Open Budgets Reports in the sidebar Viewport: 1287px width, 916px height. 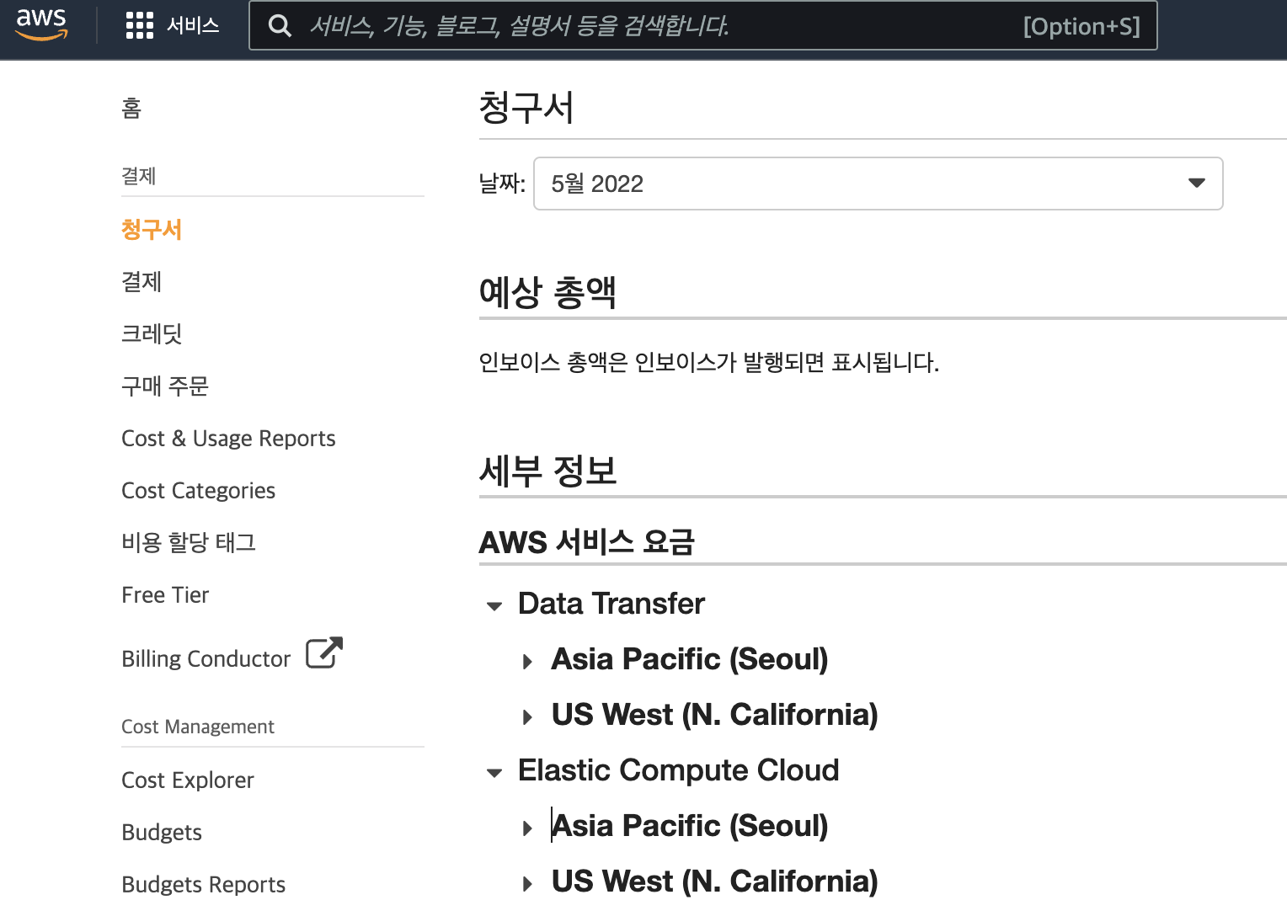click(203, 884)
